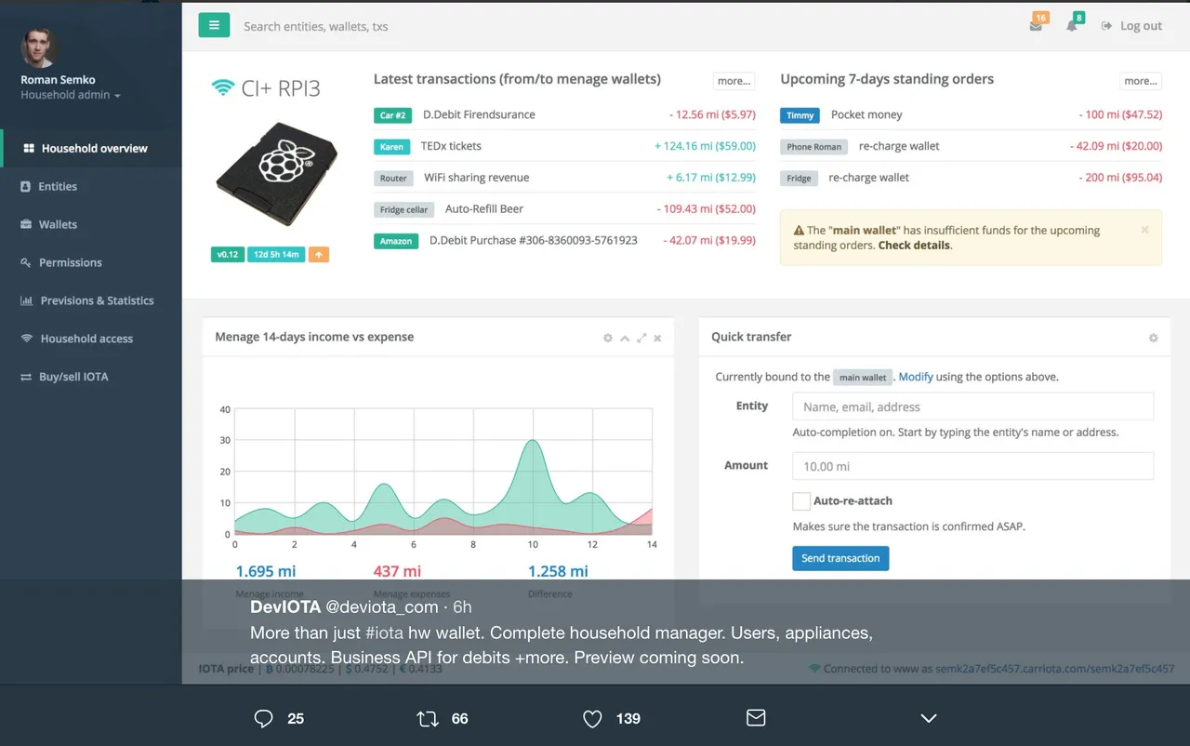The width and height of the screenshot is (1190, 746).
Task: Open Quick transfer settings gear
Action: [1153, 338]
